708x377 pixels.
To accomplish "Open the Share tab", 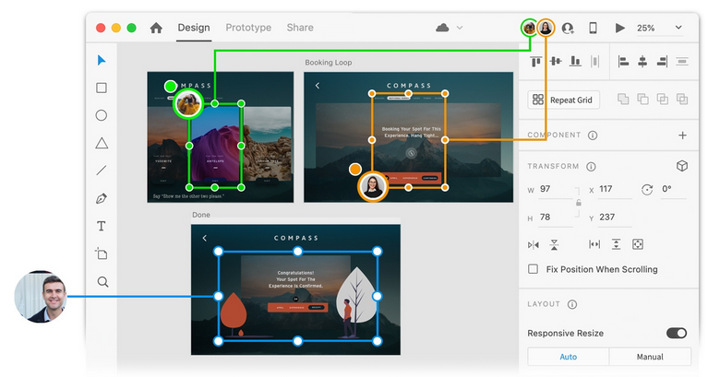I will [300, 28].
